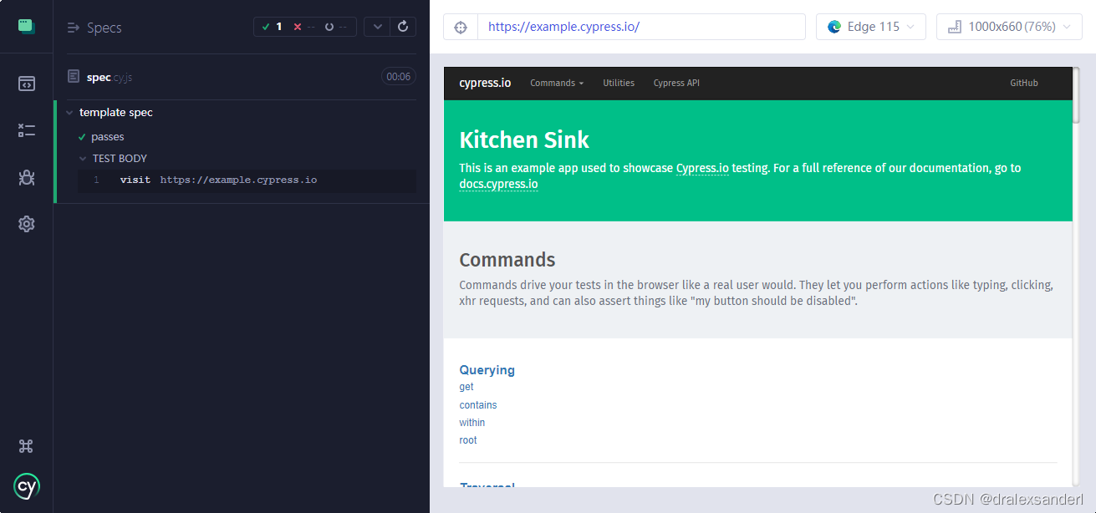Open the Debug bug icon in sidebar

point(26,177)
